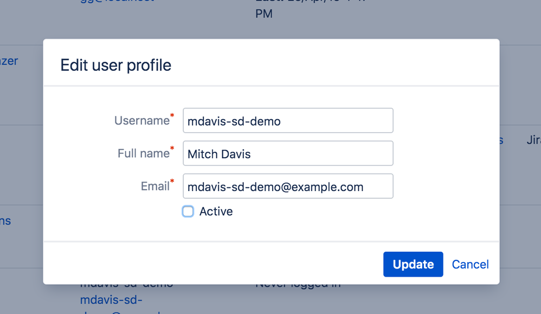
Task: Click the Email field label
Action: (155, 186)
